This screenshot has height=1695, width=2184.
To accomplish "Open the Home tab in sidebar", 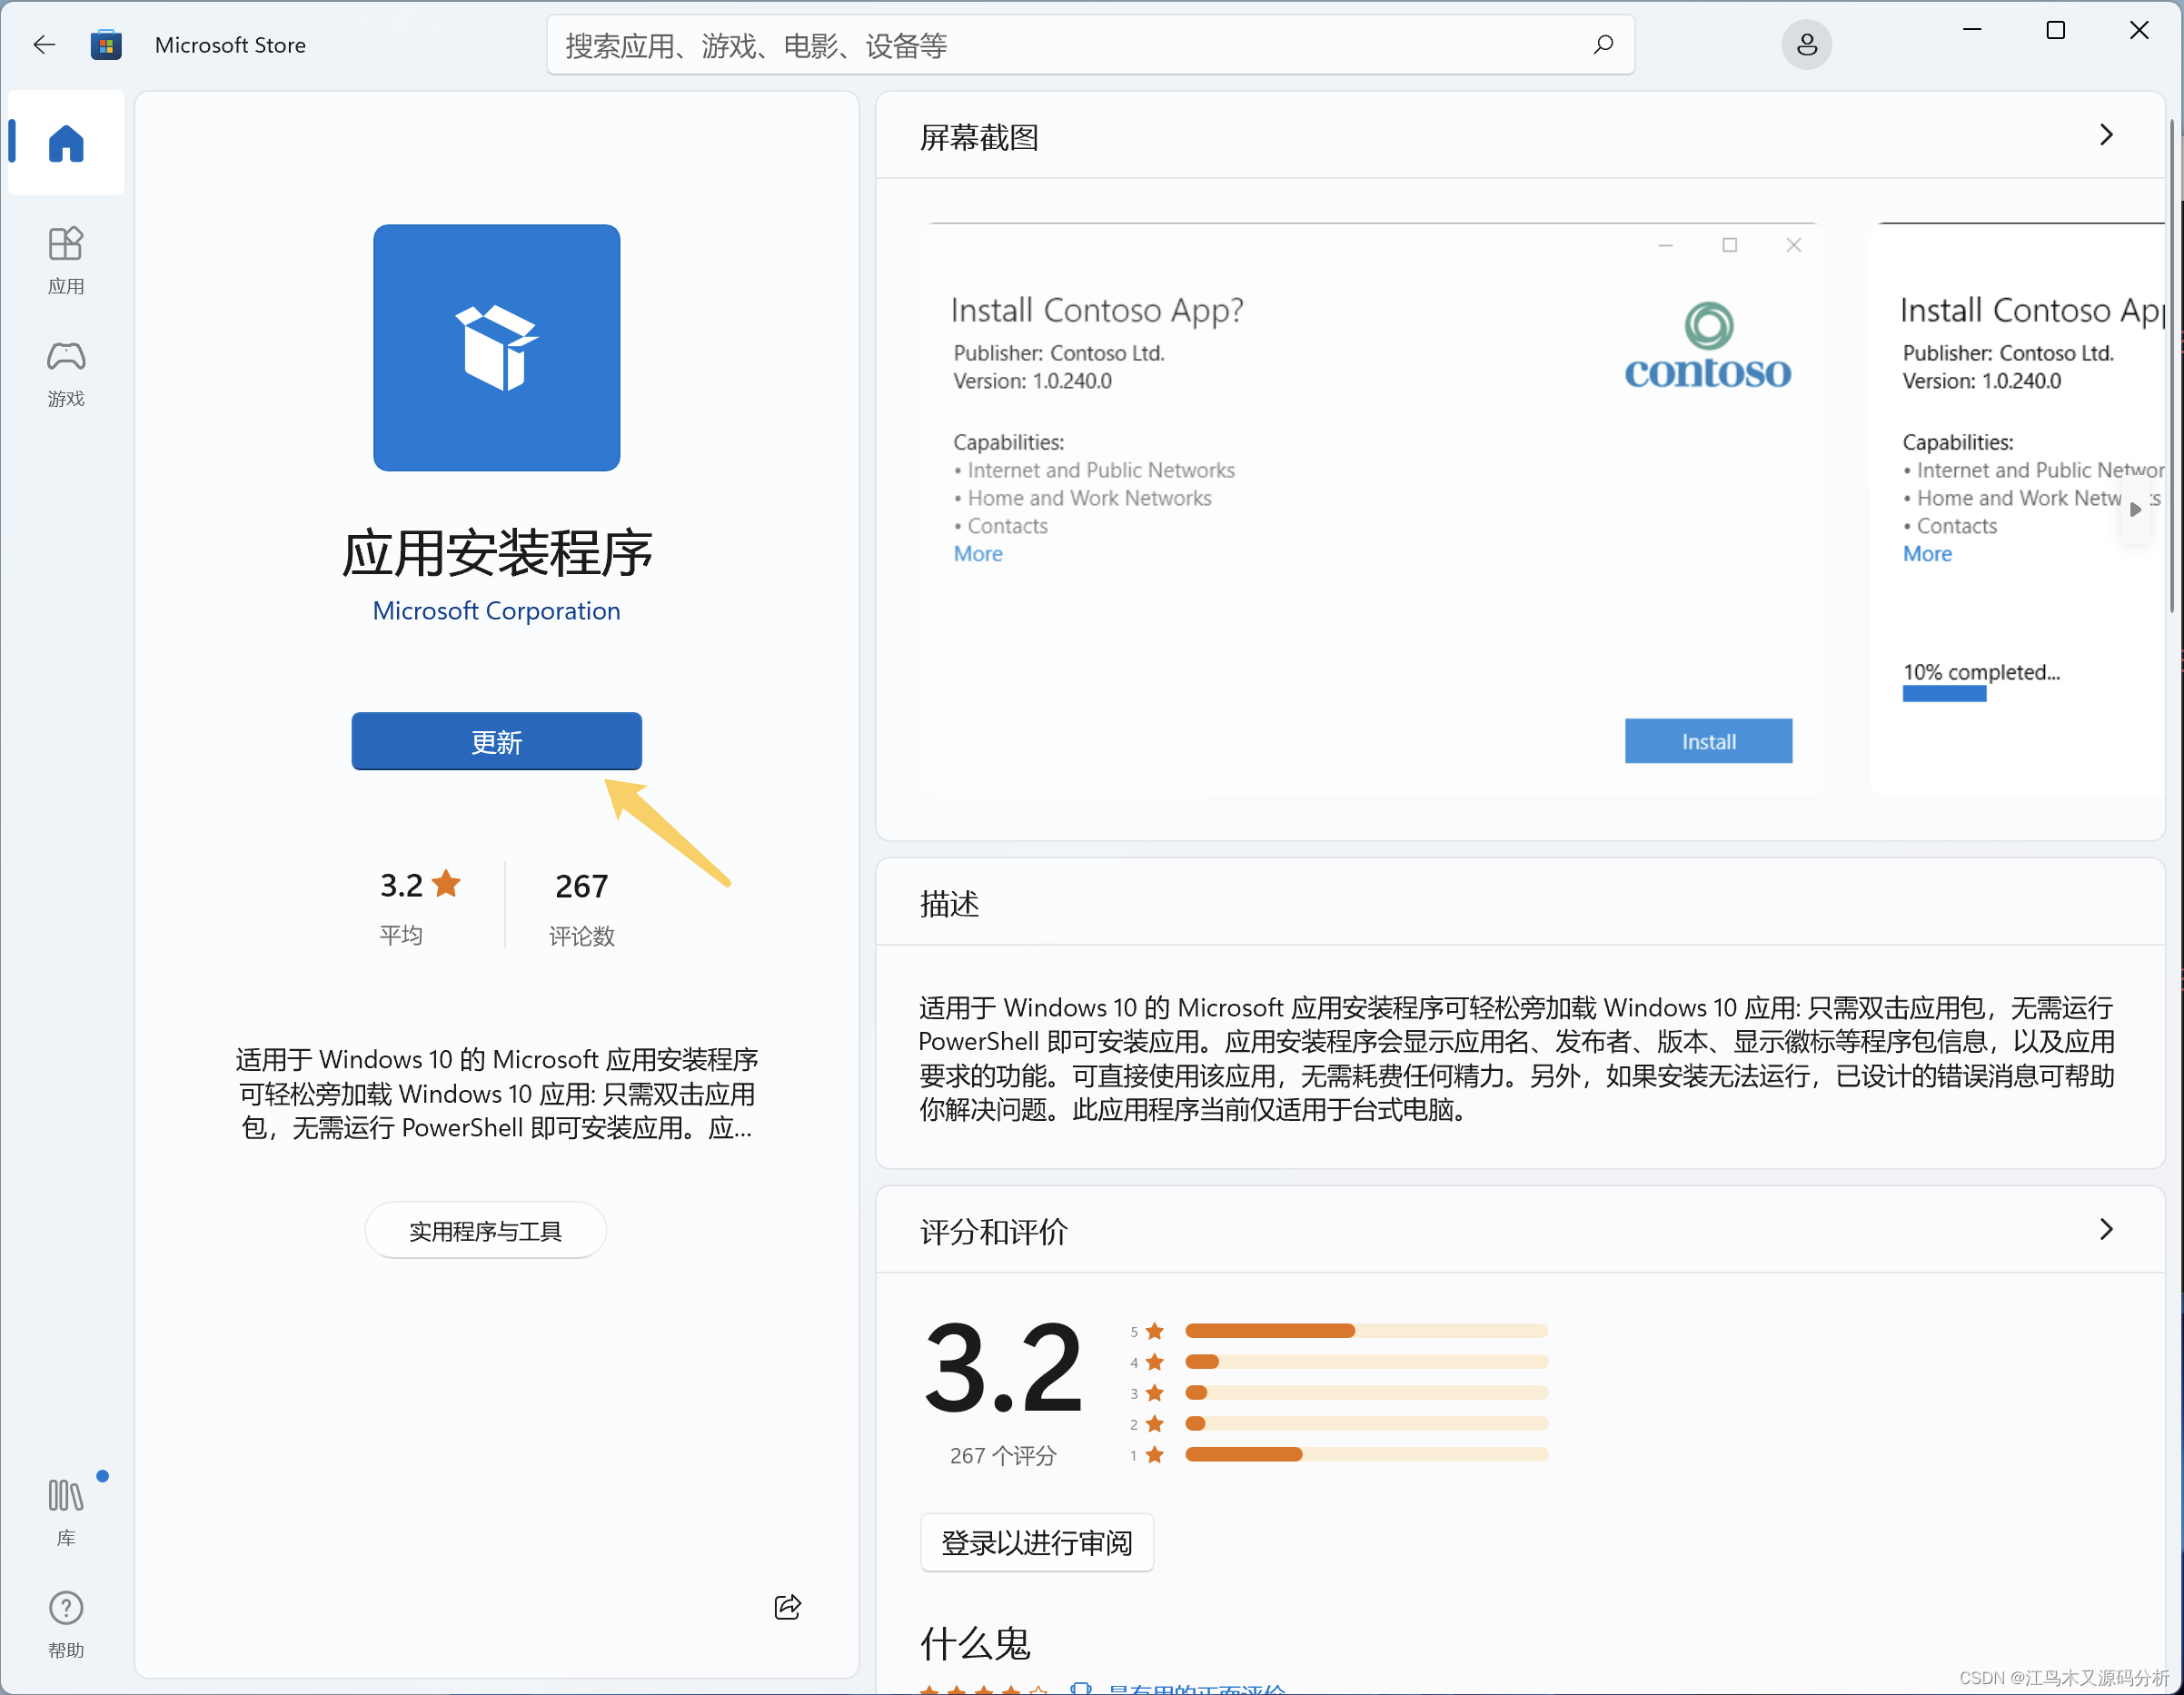I will (x=66, y=143).
